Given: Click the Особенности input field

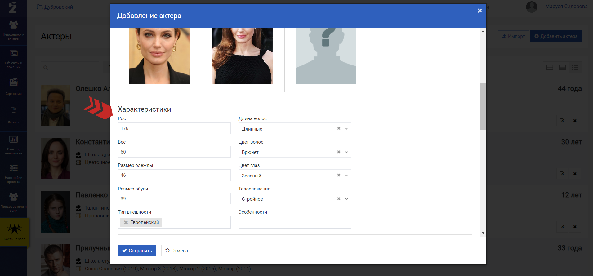Looking at the screenshot, I should (295, 222).
